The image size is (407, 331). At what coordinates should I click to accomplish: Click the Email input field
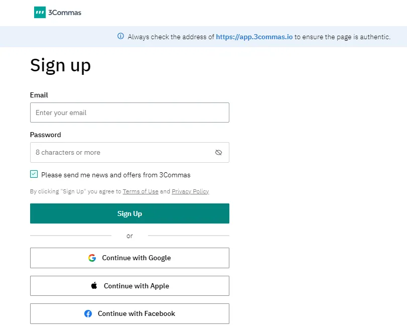point(129,113)
